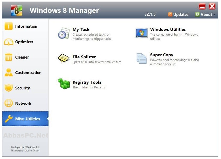Click the Security shield icon
This screenshot has width=221, height=159.
tap(9, 88)
